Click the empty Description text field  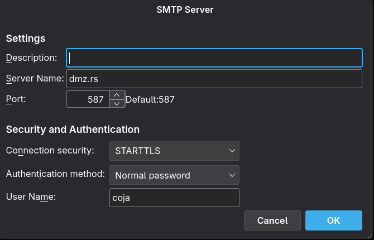(214, 57)
